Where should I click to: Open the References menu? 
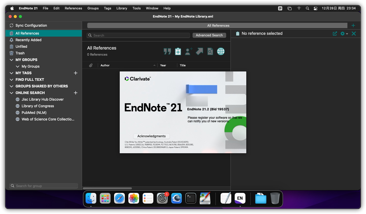[x=73, y=8]
